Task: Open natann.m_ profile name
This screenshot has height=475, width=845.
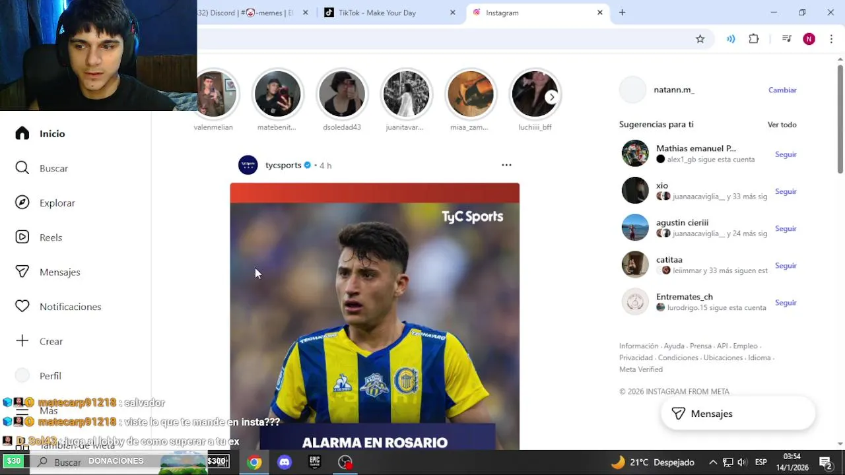Action: [x=674, y=90]
